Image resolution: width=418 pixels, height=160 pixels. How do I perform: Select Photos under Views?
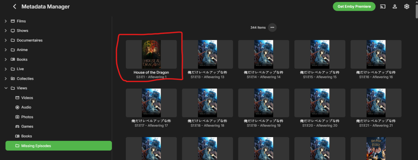coord(27,117)
